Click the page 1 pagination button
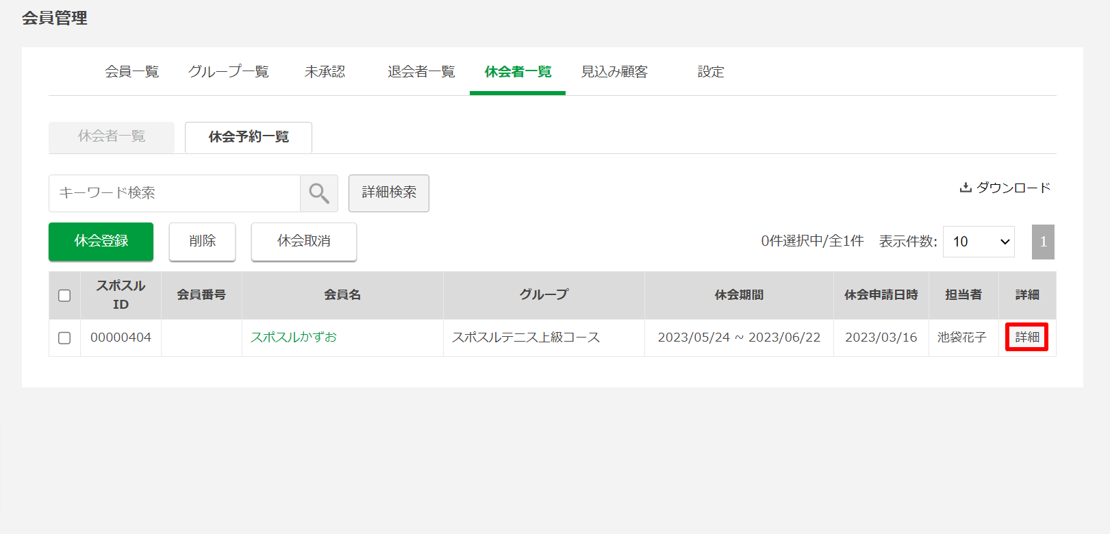 [1043, 242]
